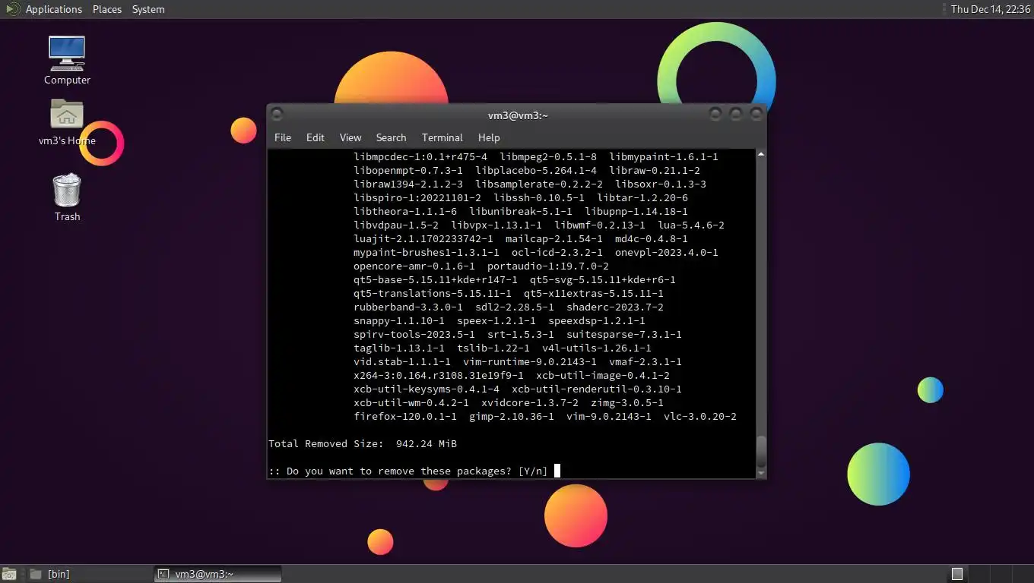Click the libvpx-1.13.1-1 package text

click(x=496, y=225)
